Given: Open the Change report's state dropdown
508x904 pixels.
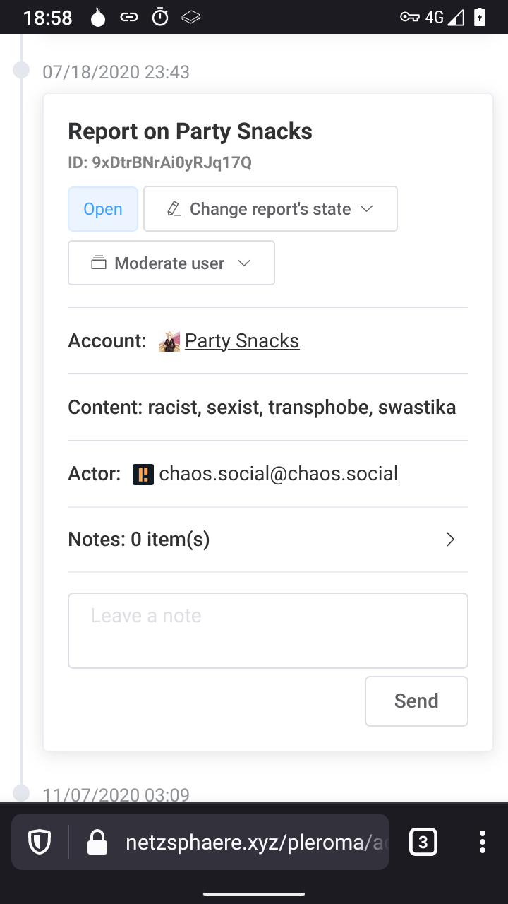Looking at the screenshot, I should (270, 209).
